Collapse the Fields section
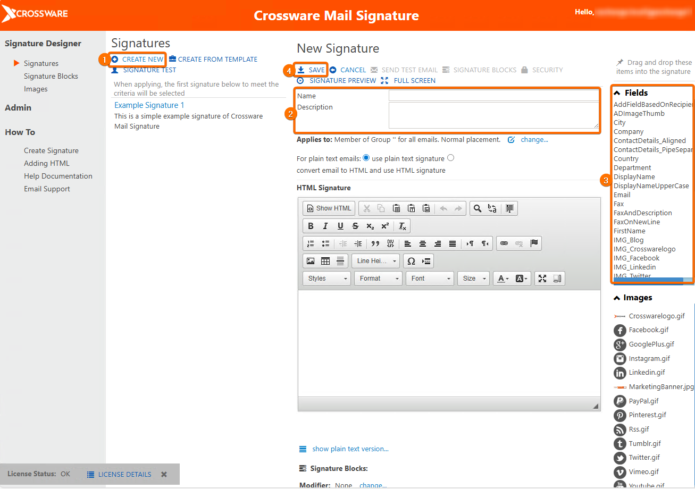Screen dimensions: 695x489 point(617,92)
